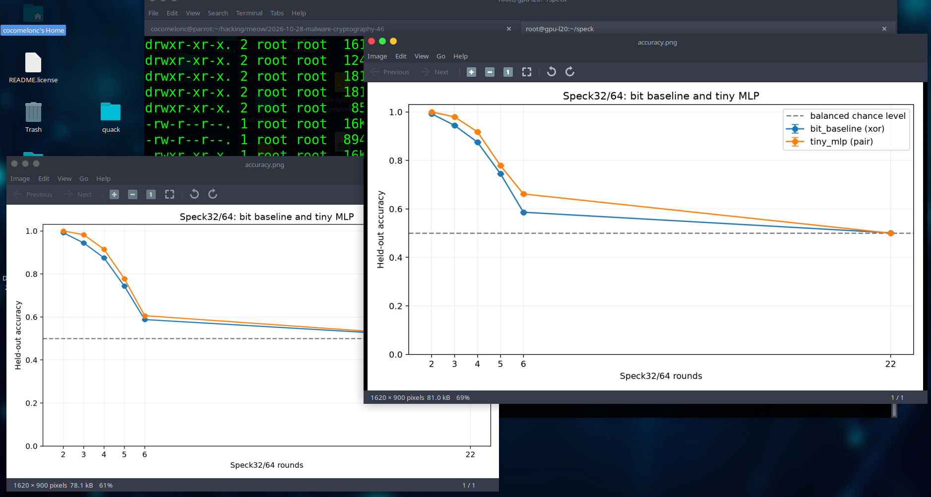Screen dimensions: 931x497
Task: Zoom in using the back viewer's plus icon
Action: [x=114, y=195]
